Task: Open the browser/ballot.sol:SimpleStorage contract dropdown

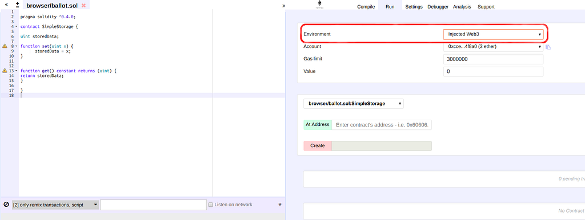Action: 354,104
